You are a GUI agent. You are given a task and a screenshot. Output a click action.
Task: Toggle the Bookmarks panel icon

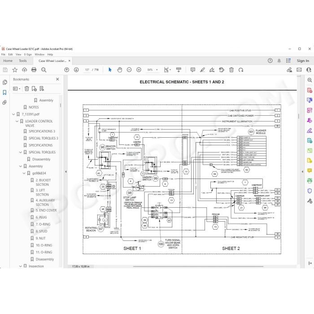(4, 92)
